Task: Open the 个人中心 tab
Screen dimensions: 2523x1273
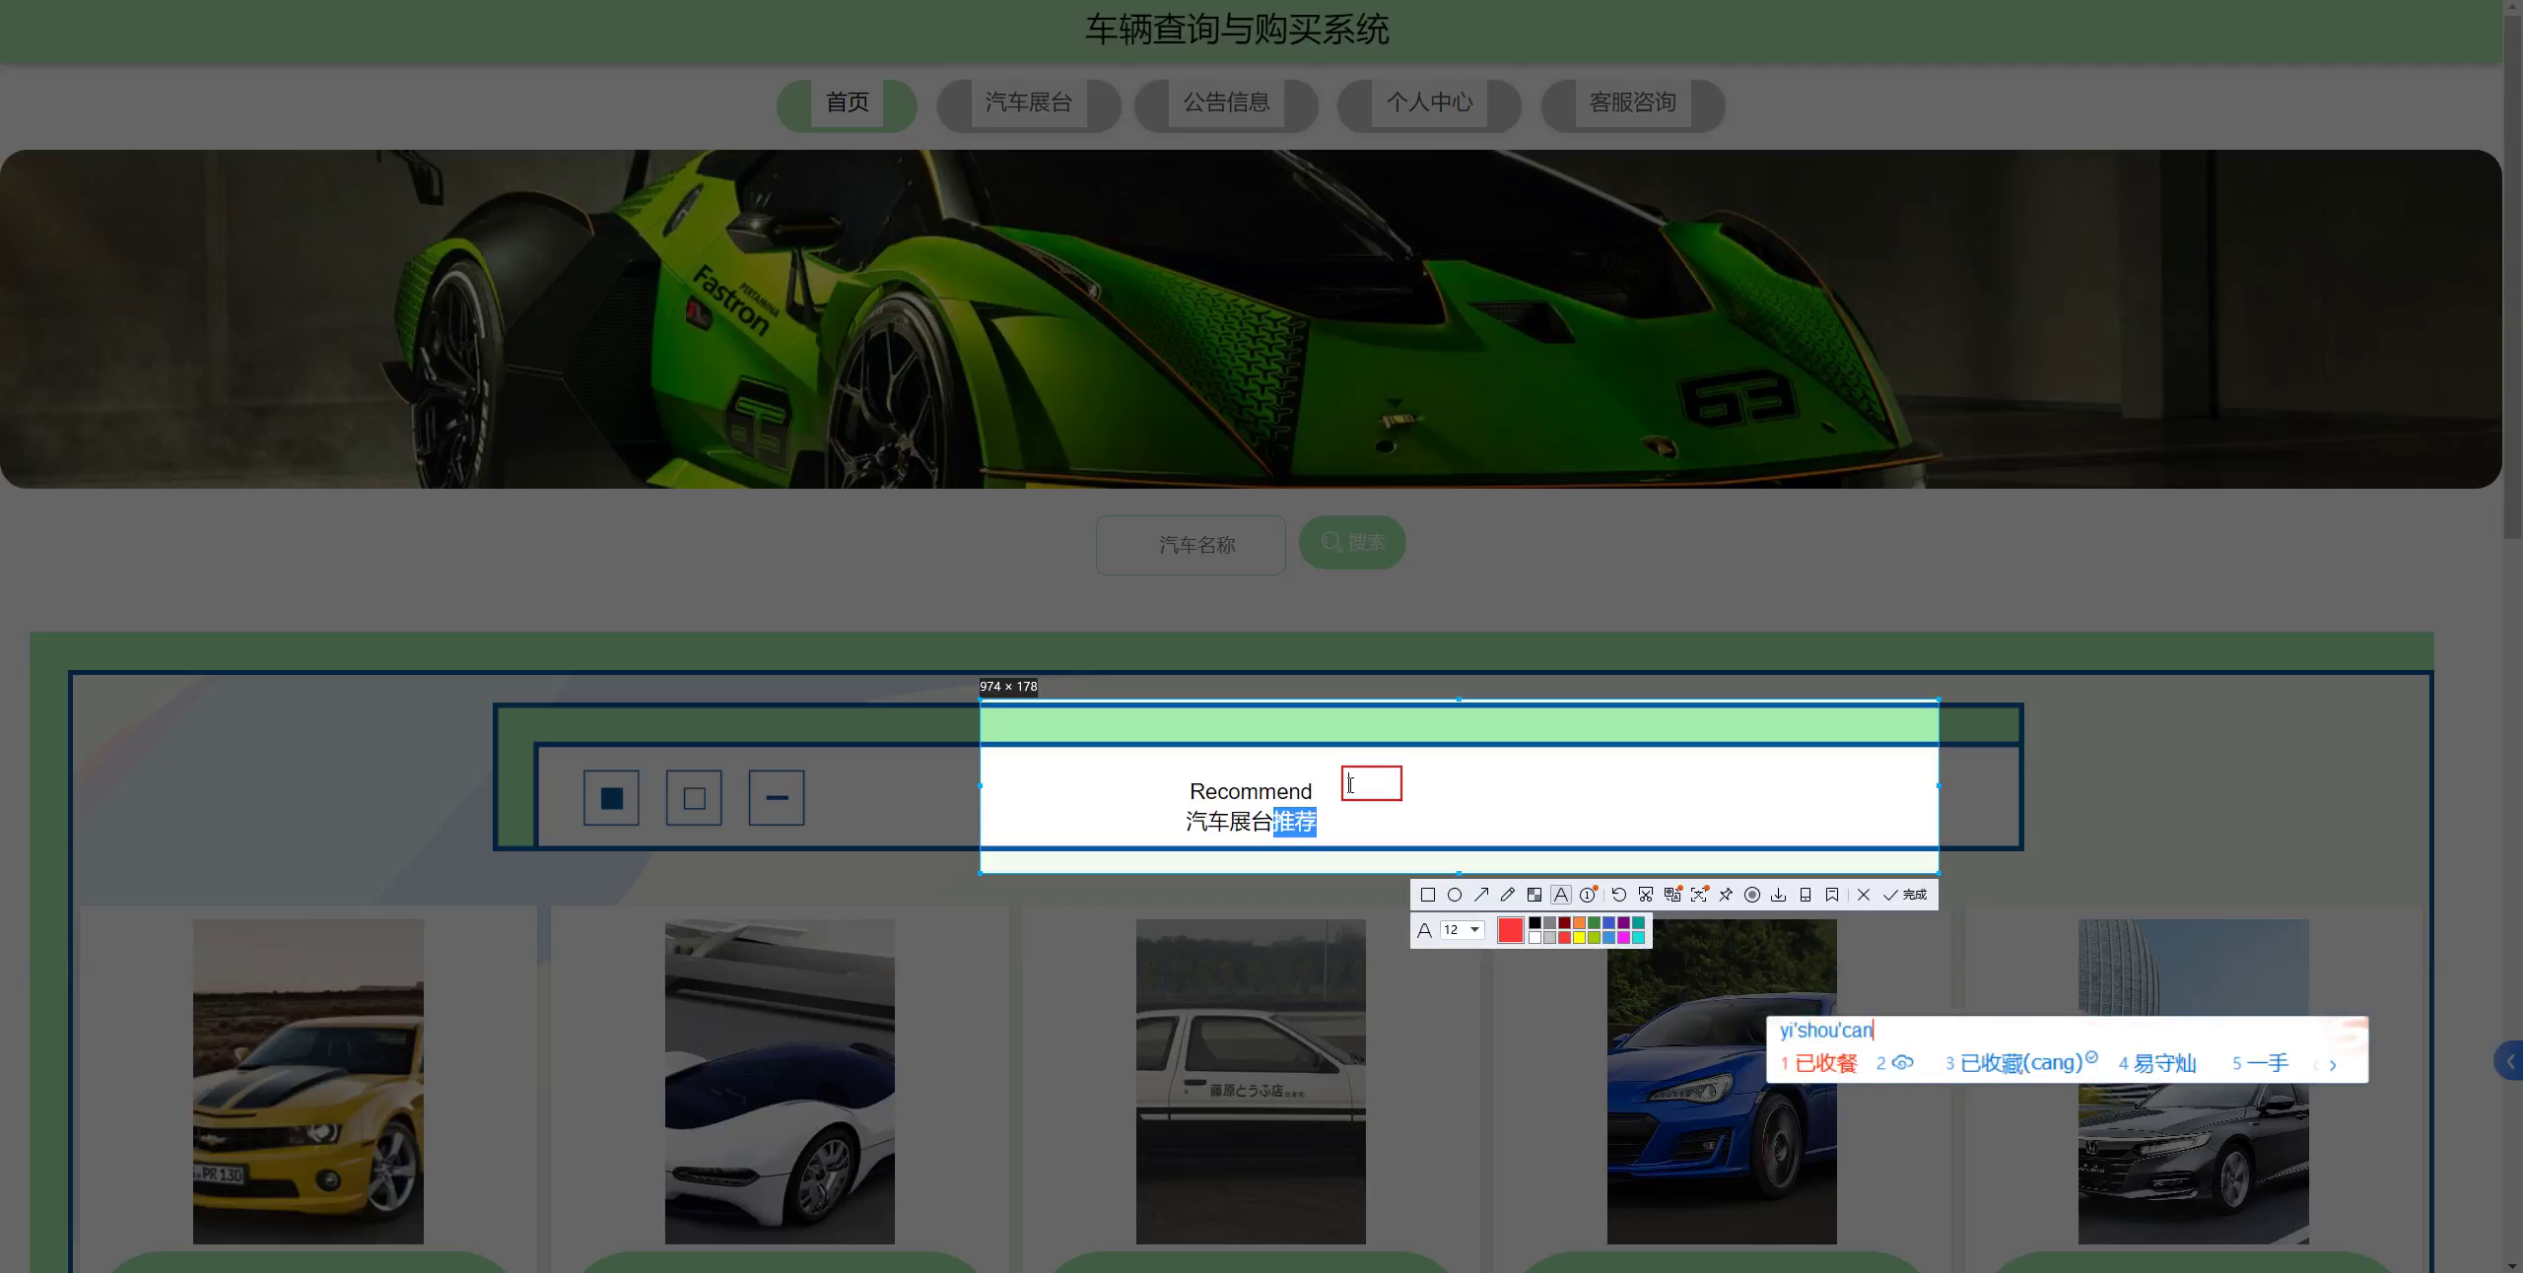Action: (1429, 103)
